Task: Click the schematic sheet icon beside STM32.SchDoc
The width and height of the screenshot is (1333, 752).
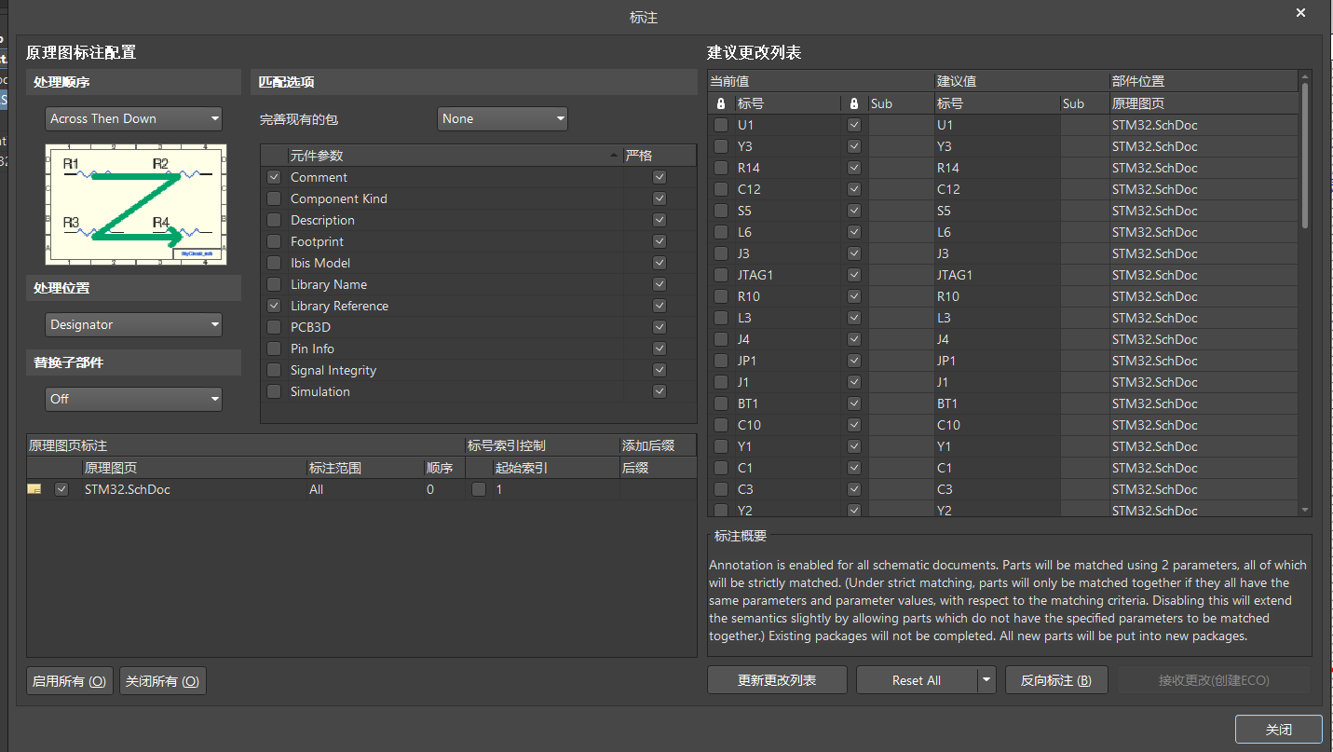Action: click(x=34, y=489)
